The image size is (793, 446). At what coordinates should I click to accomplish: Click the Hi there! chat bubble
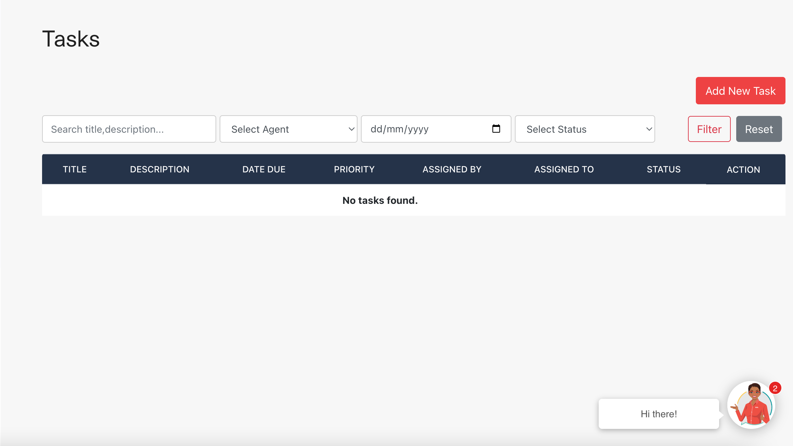659,414
